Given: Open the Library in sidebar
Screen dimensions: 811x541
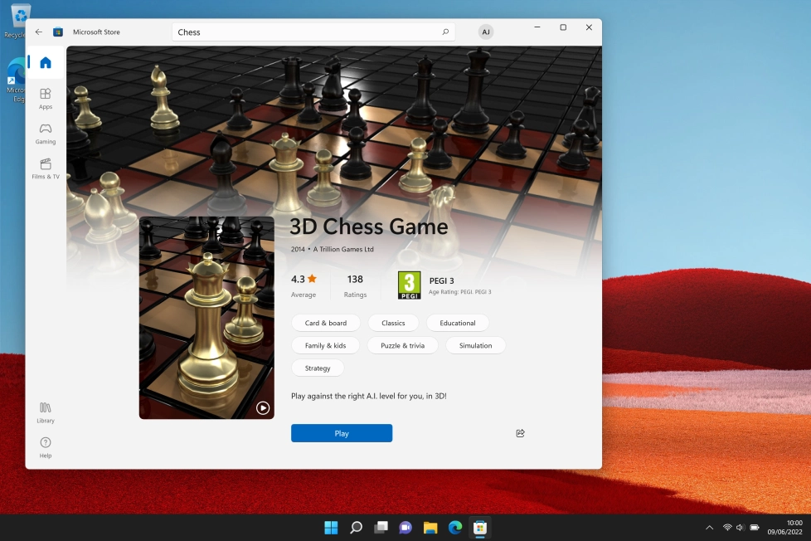Looking at the screenshot, I should tap(46, 412).
